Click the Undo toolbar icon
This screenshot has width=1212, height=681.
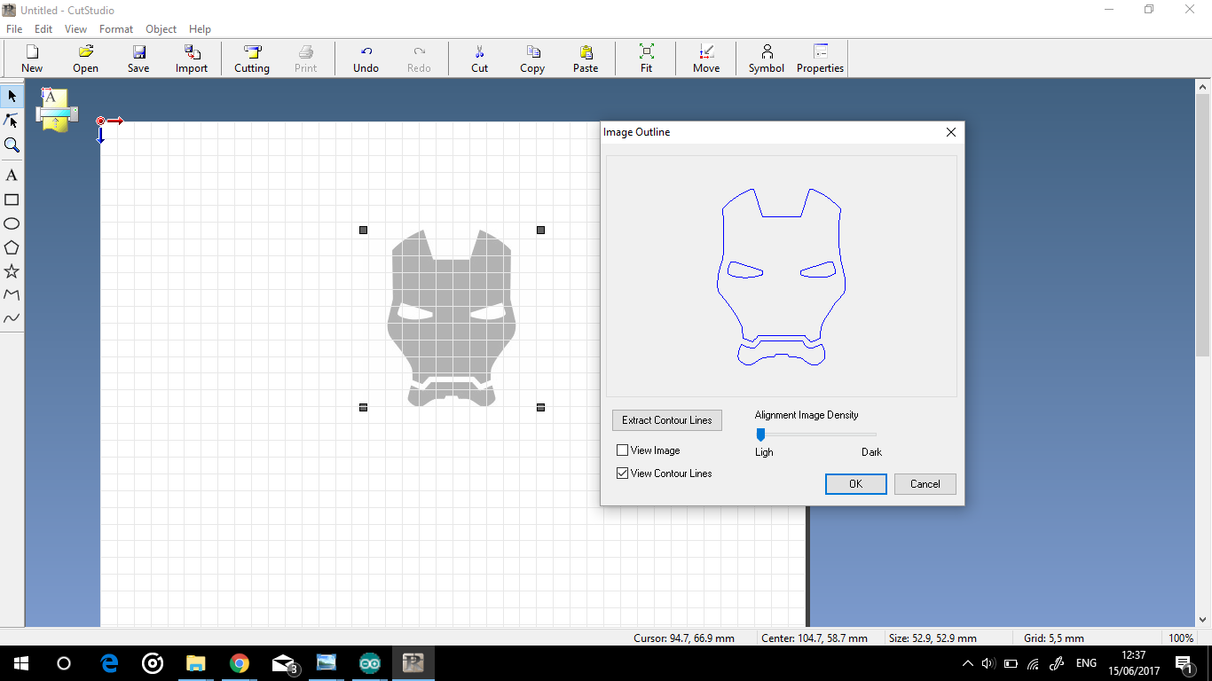coord(366,59)
